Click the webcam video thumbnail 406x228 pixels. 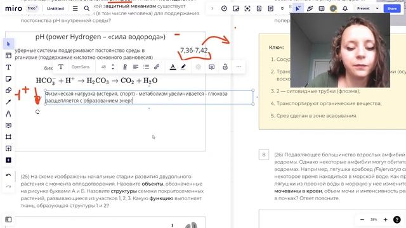tap(340, 50)
